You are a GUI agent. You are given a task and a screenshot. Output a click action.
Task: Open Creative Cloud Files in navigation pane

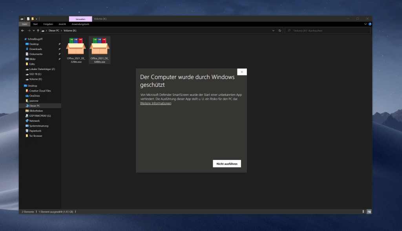tap(40, 91)
